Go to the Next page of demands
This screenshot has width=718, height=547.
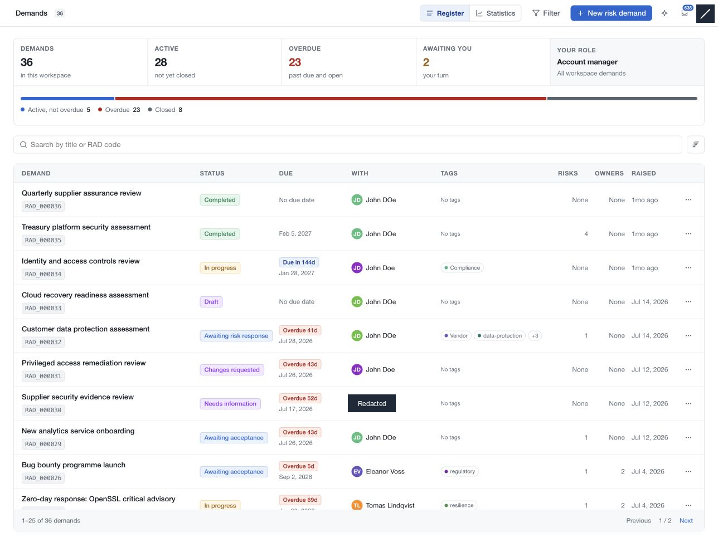tap(686, 521)
